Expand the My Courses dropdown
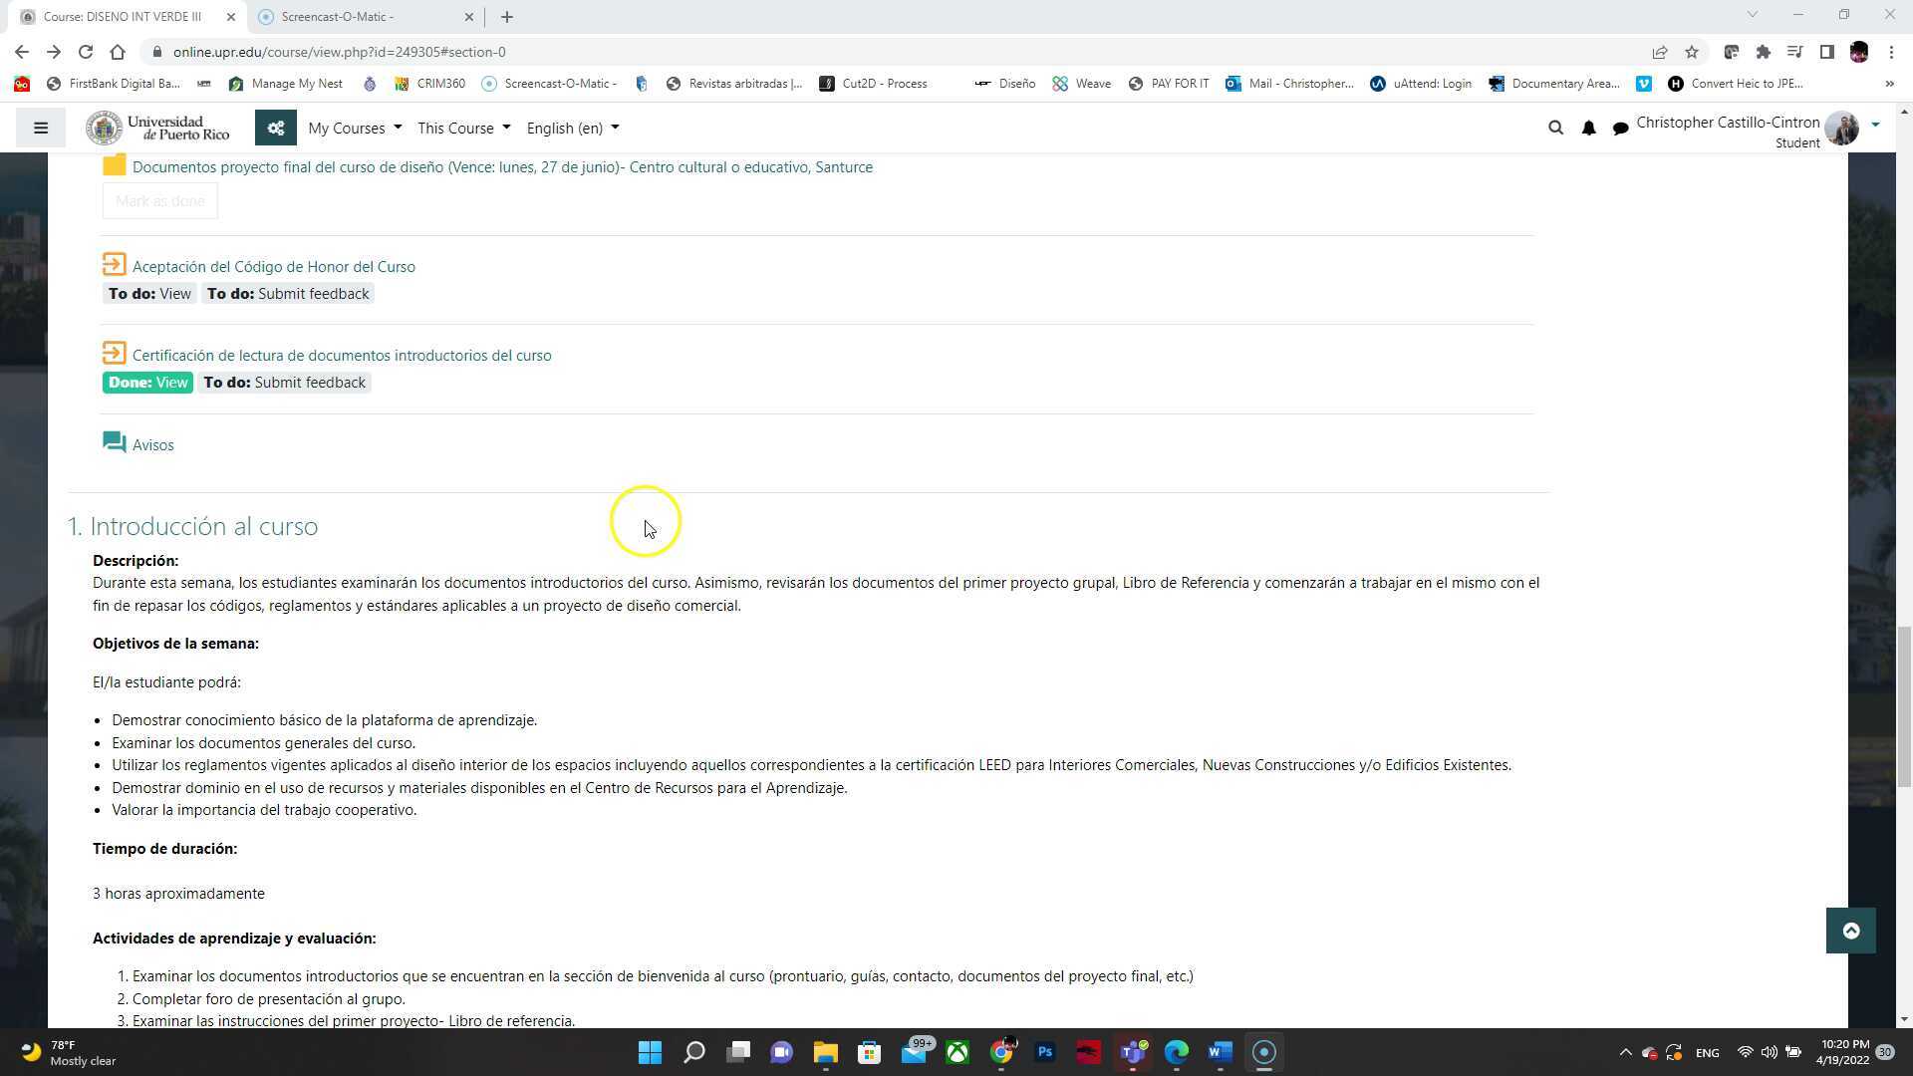 point(355,128)
